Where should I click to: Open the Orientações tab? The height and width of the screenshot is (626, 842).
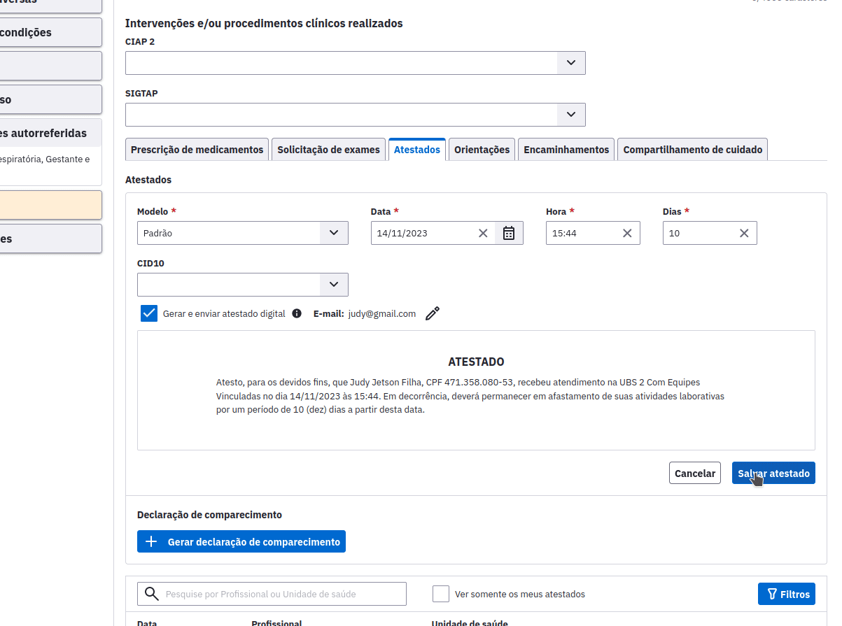[x=482, y=150]
